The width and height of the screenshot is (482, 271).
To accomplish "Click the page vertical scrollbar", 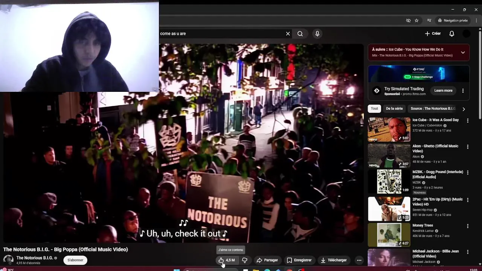I will click(480, 75).
